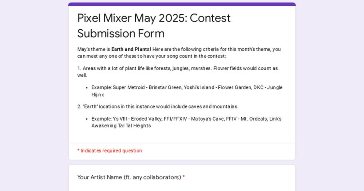Click the red asterisk beside Artist Name
This screenshot has height=191, width=364.
(183, 177)
